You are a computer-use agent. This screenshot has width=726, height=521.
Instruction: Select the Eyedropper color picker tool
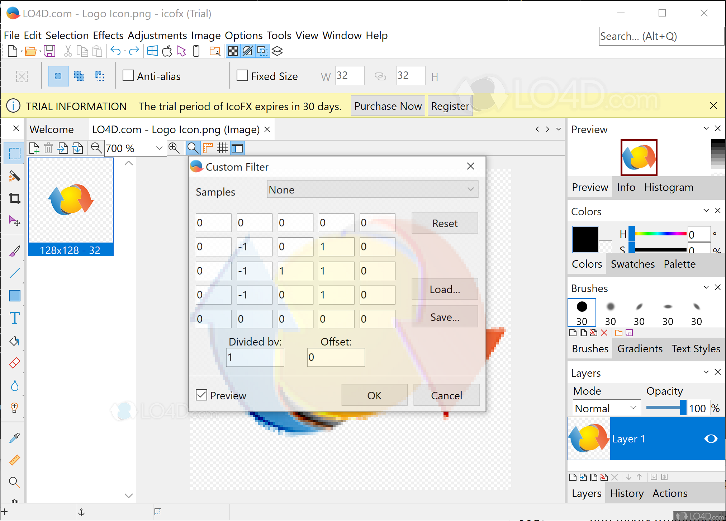coord(14,438)
